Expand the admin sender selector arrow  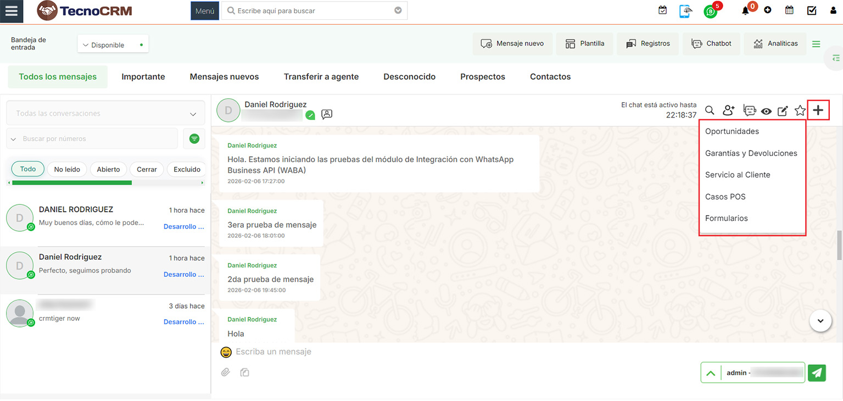coord(711,373)
